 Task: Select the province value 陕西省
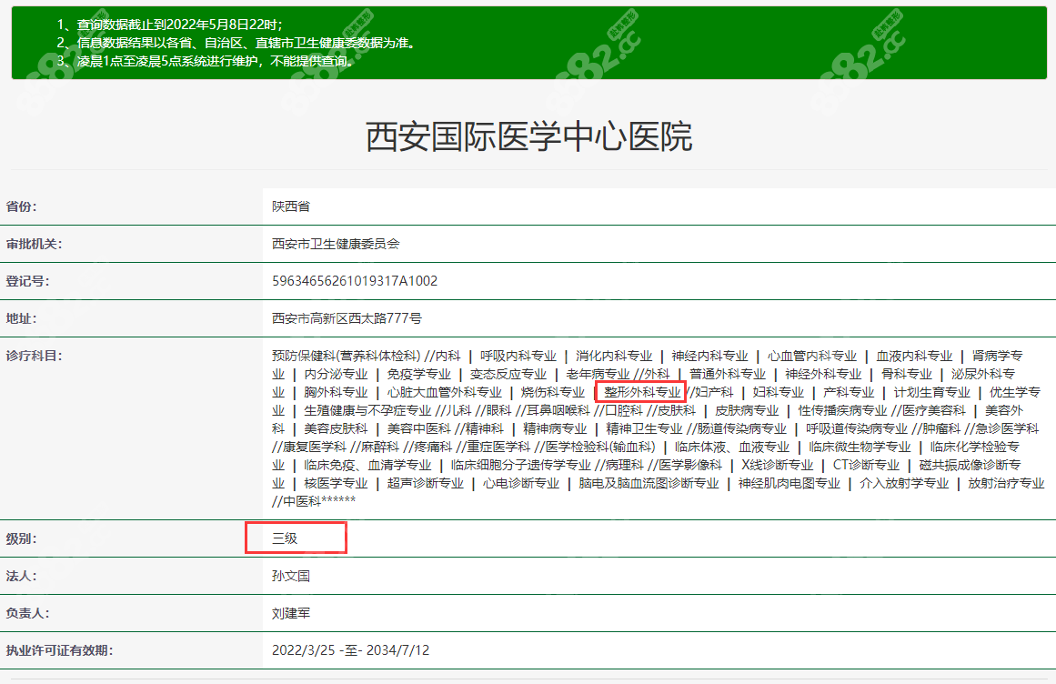(291, 206)
